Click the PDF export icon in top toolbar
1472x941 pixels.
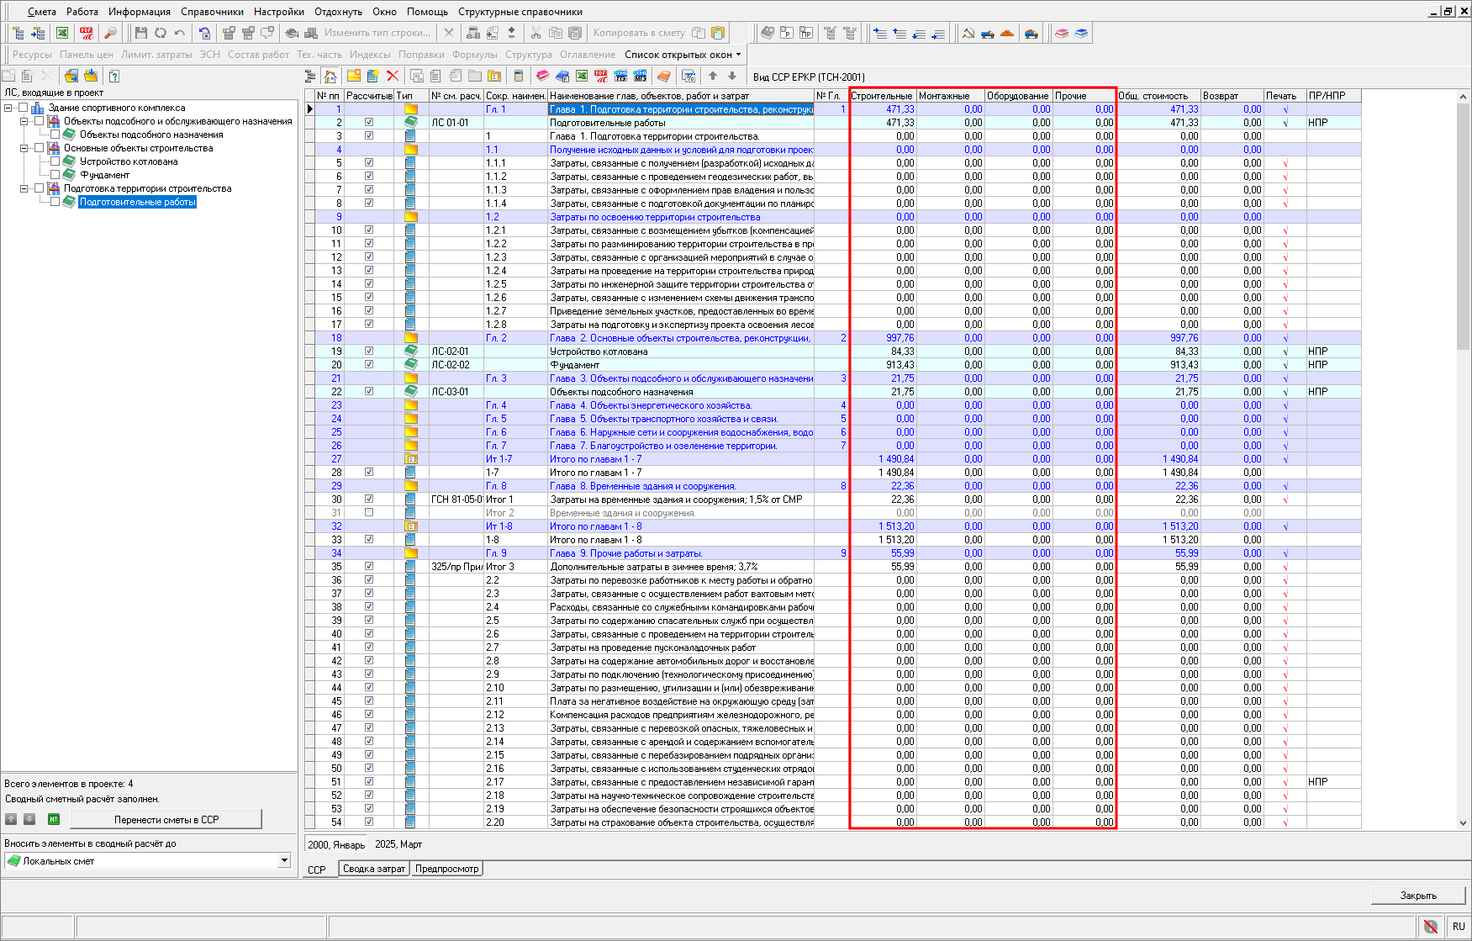pos(86,33)
